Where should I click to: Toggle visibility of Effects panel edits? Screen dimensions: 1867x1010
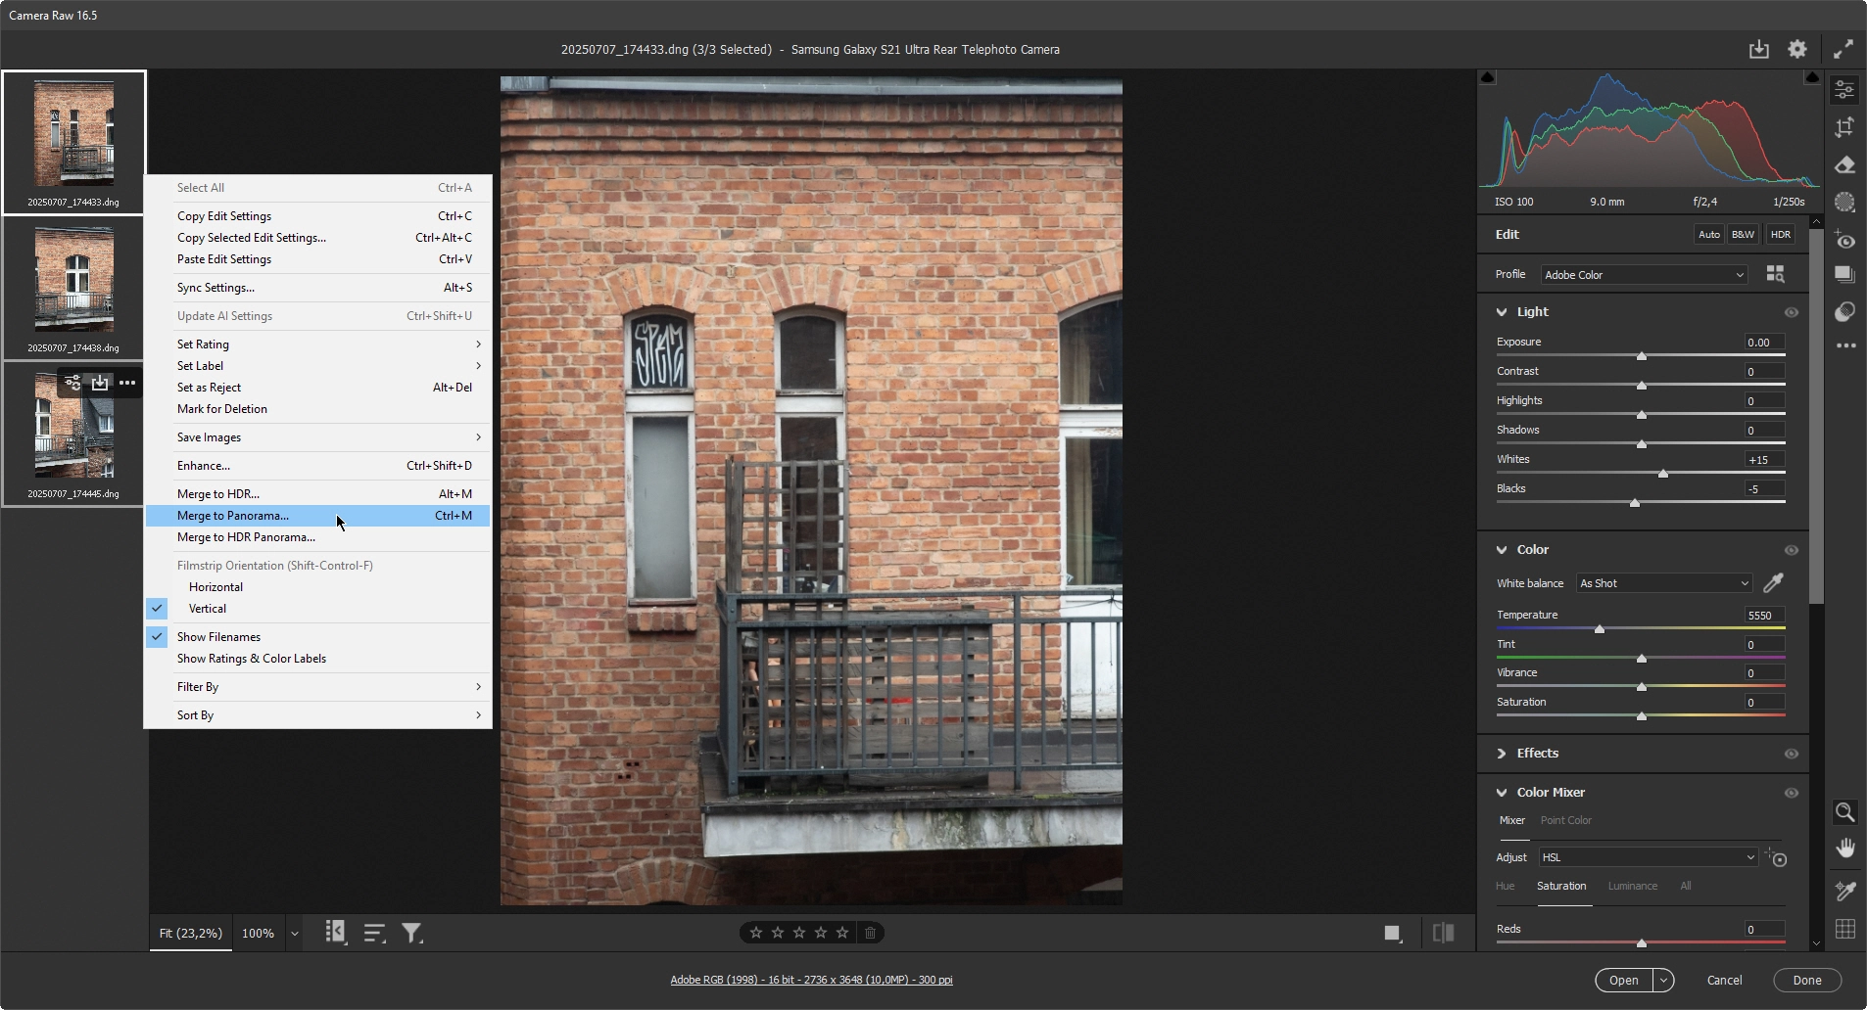click(1791, 754)
